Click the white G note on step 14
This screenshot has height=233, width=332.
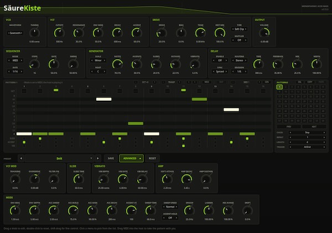231,110
